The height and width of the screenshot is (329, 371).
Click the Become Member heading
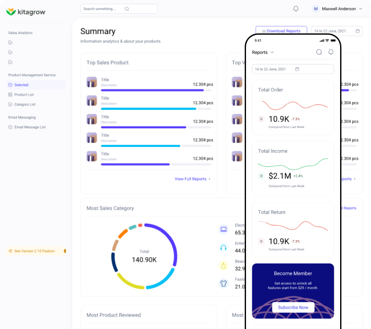point(293,273)
